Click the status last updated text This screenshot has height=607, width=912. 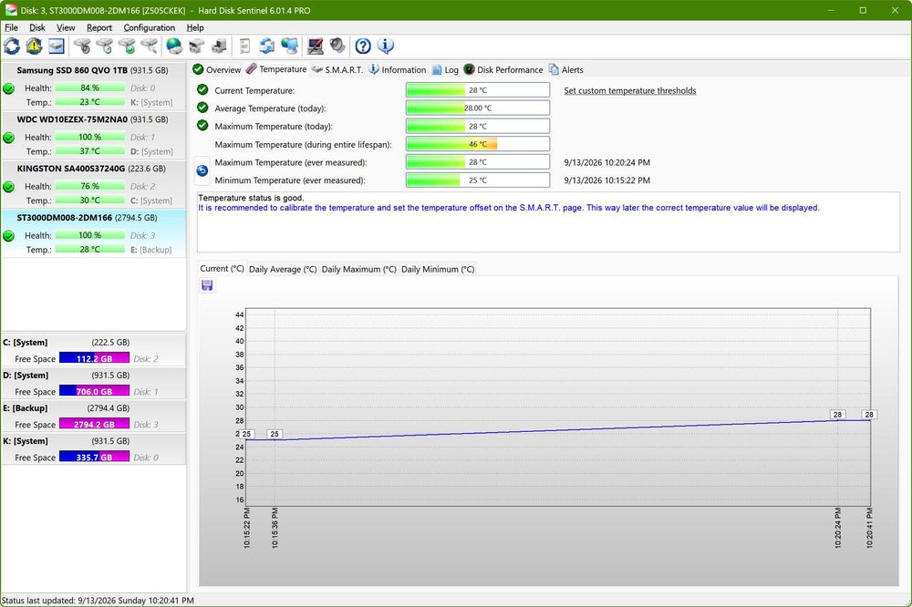pos(98,600)
